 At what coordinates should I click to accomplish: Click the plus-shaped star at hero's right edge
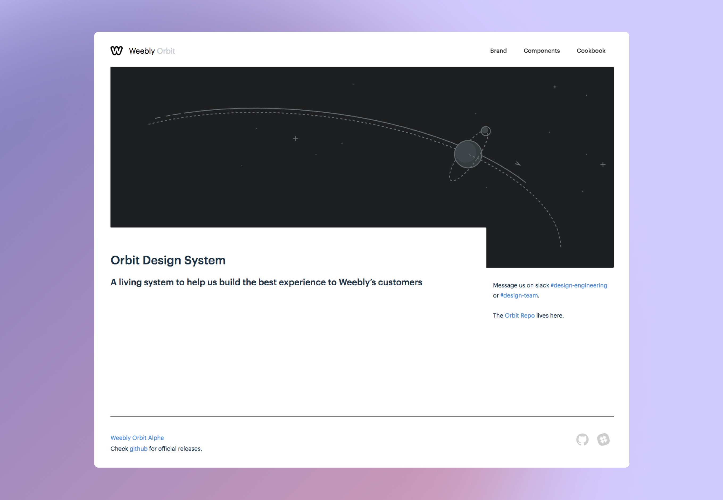point(603,165)
